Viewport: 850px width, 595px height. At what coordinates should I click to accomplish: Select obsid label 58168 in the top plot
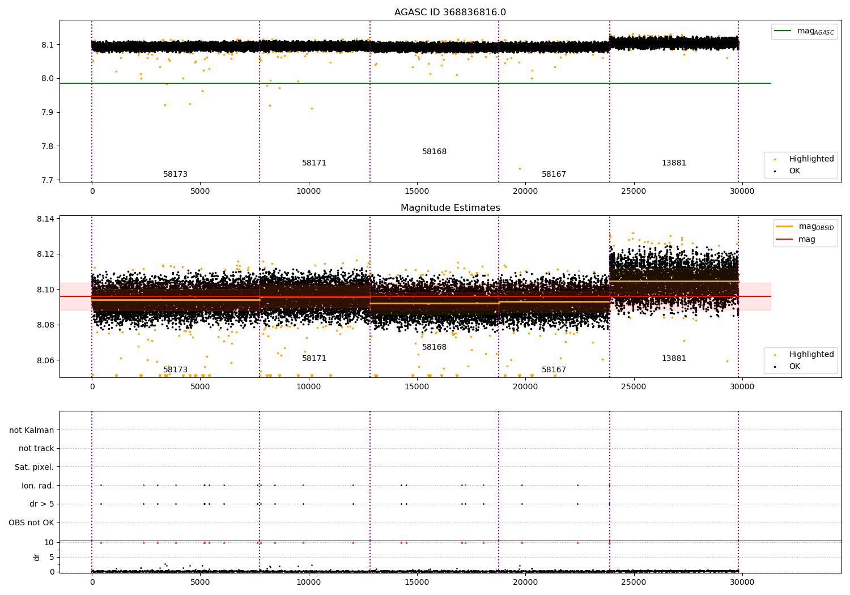pos(434,152)
